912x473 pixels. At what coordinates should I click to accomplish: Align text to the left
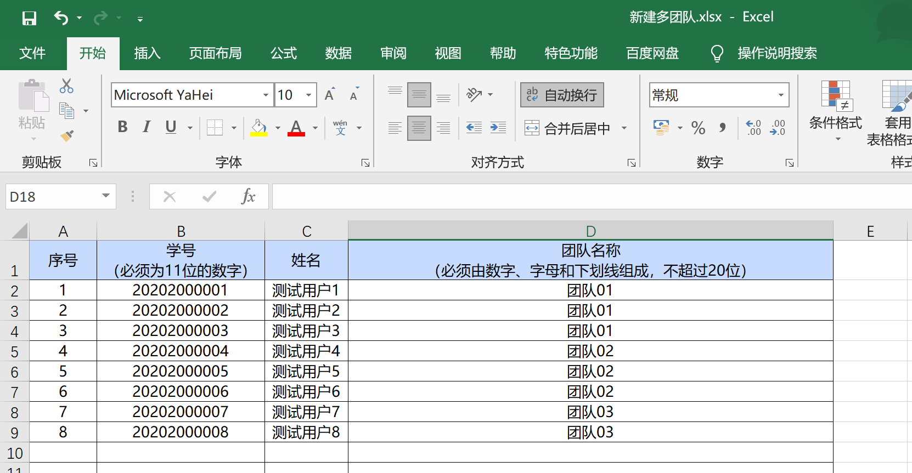pos(395,128)
